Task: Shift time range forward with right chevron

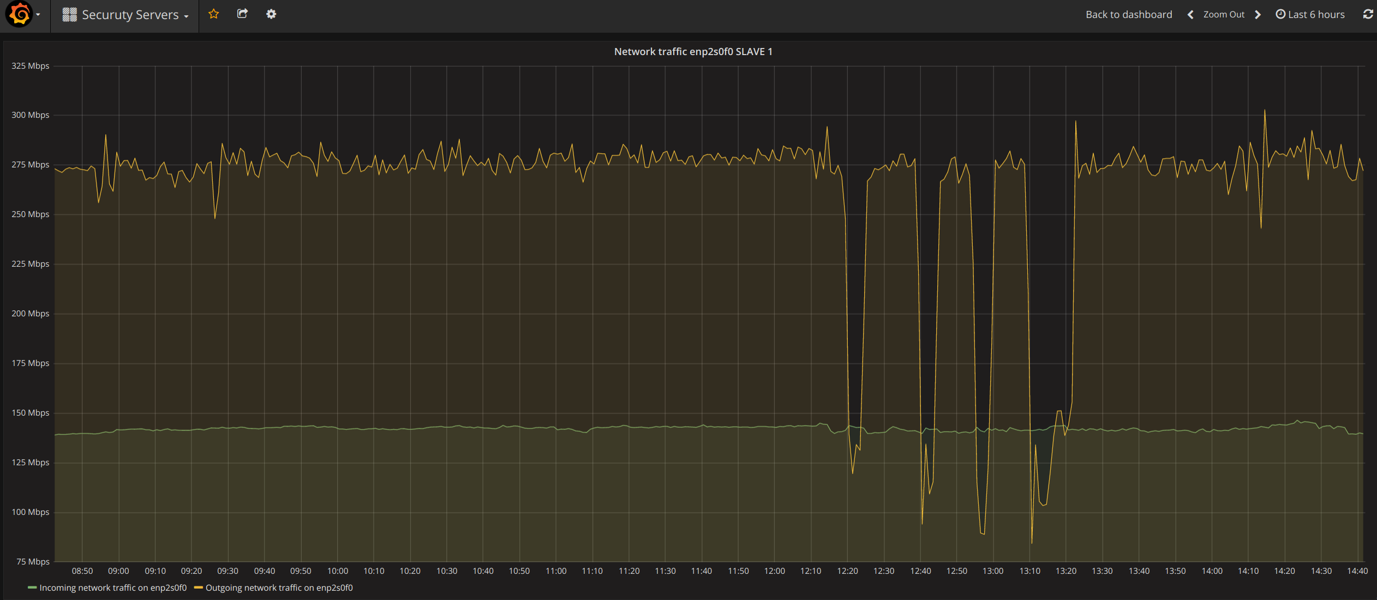Action: (x=1258, y=15)
